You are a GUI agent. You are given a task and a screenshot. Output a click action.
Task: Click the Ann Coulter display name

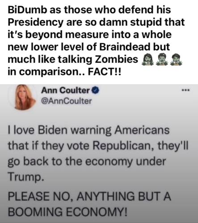pyautogui.click(x=65, y=90)
